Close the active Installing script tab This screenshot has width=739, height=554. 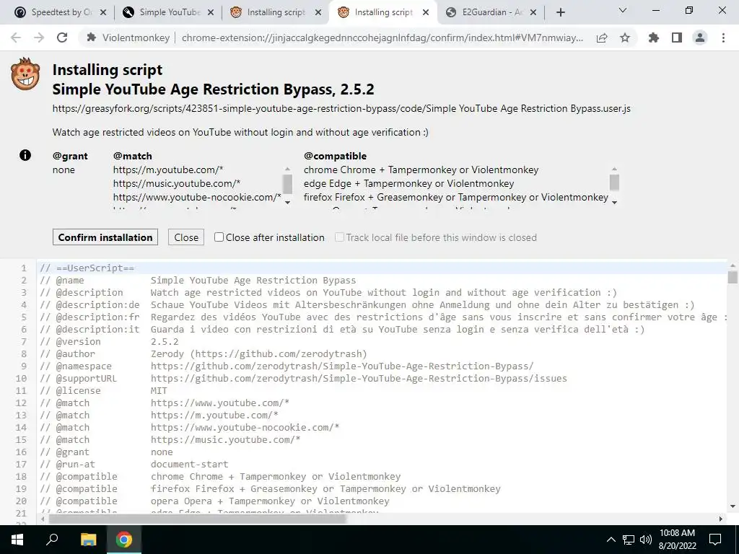pyautogui.click(x=426, y=12)
